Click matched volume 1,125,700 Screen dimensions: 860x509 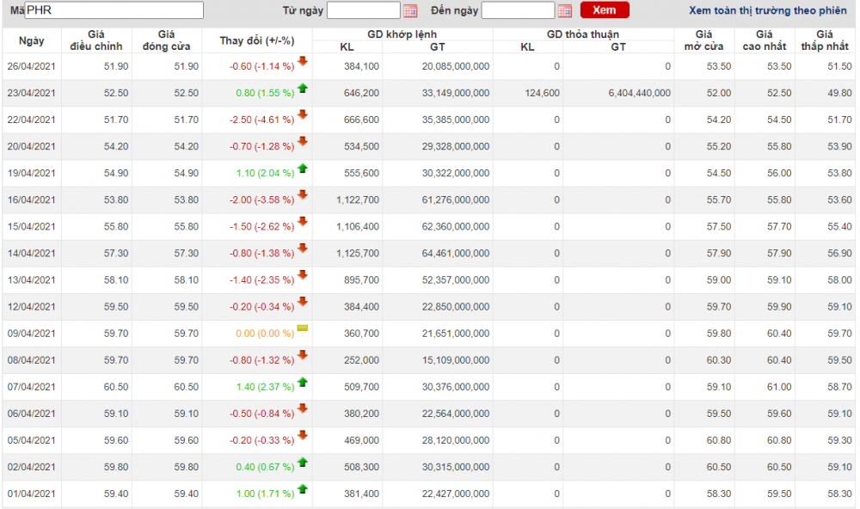coord(358,254)
